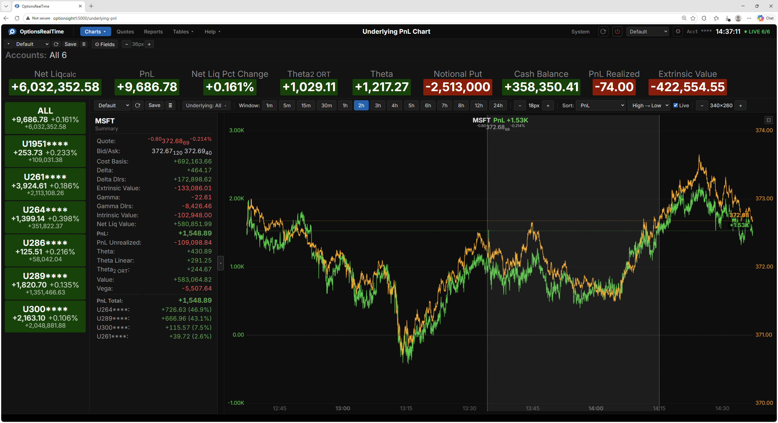The width and height of the screenshot is (778, 423).
Task: Open Sort PnL dropdown
Action: click(601, 105)
